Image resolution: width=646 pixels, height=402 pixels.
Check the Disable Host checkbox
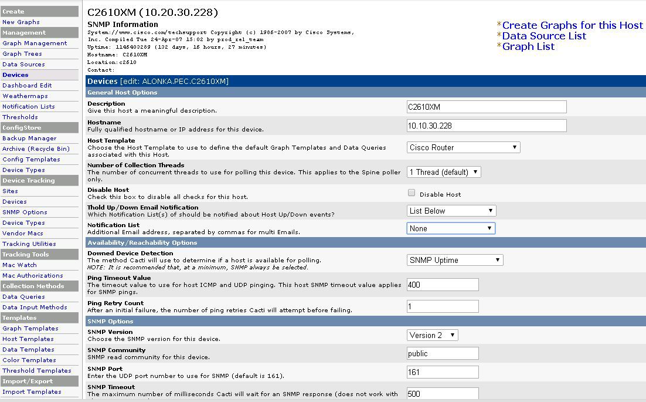(x=411, y=192)
